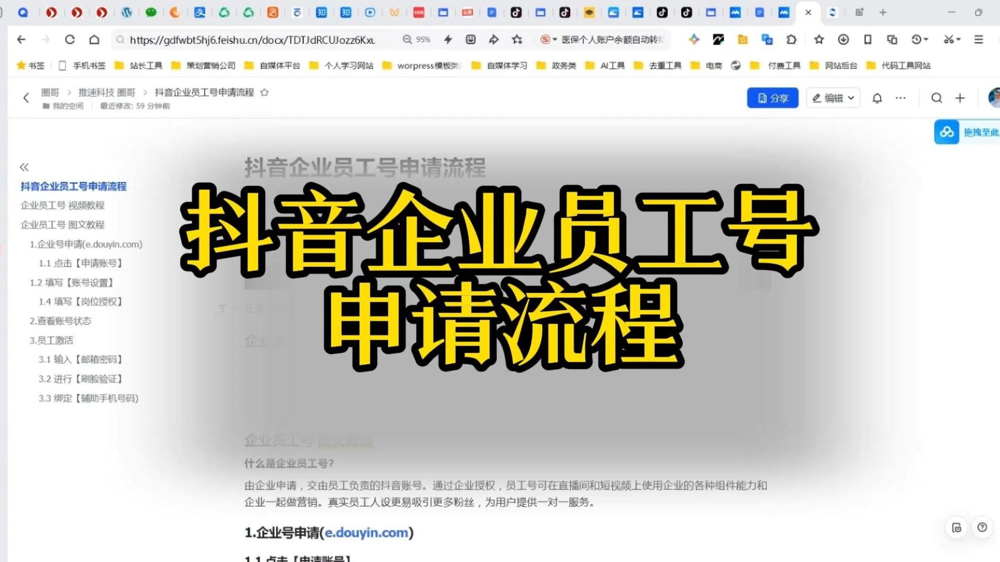Open the browser hamburger menu
Image resolution: width=1000 pixels, height=562 pixels.
[x=979, y=40]
